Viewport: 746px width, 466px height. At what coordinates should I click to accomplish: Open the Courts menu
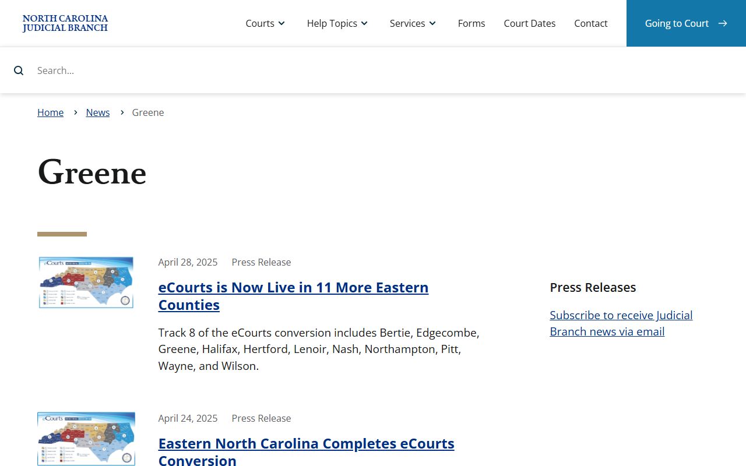coord(265,23)
